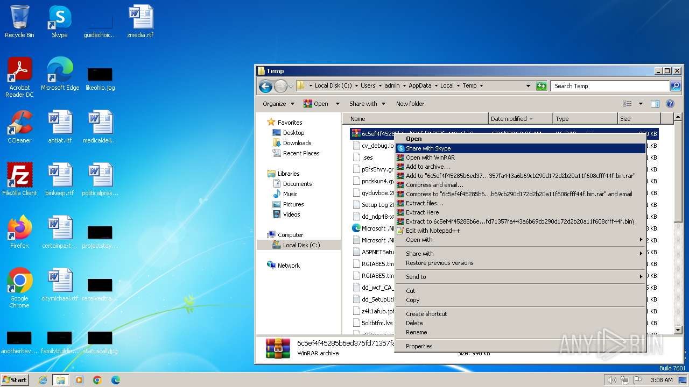Select Extract files... entry

click(521, 203)
